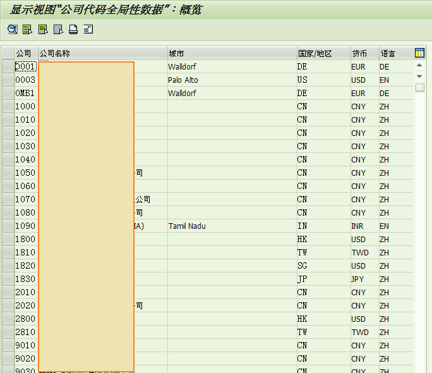
Task: Open the Details magnifier icon in toolbar
Action: 13,29
